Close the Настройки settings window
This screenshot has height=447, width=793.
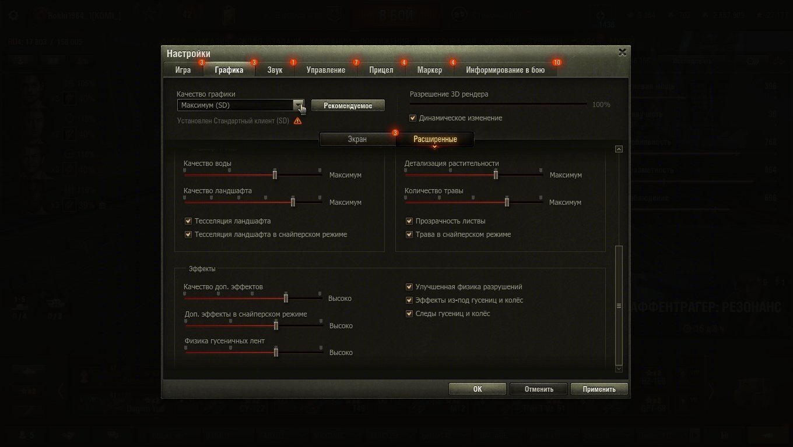622,52
